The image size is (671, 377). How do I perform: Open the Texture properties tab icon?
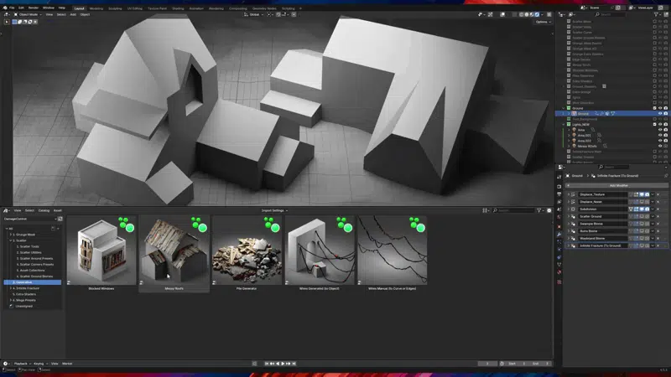click(x=559, y=282)
